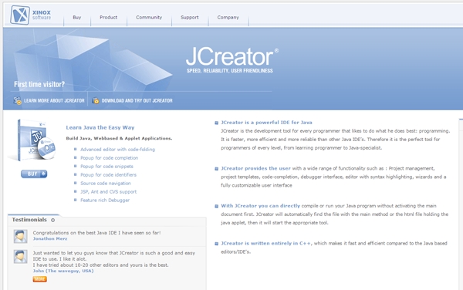Open Feature rich Debugger link

pos(105,200)
